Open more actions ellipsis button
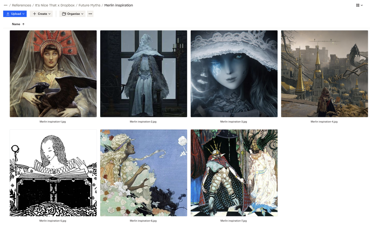The width and height of the screenshot is (370, 226). pyautogui.click(x=90, y=14)
